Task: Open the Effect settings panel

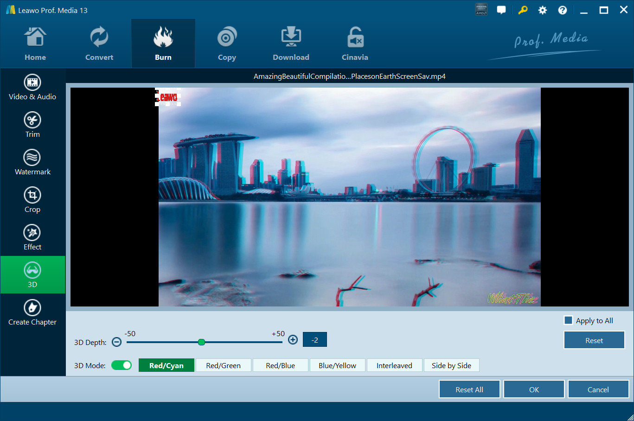Action: click(x=32, y=237)
